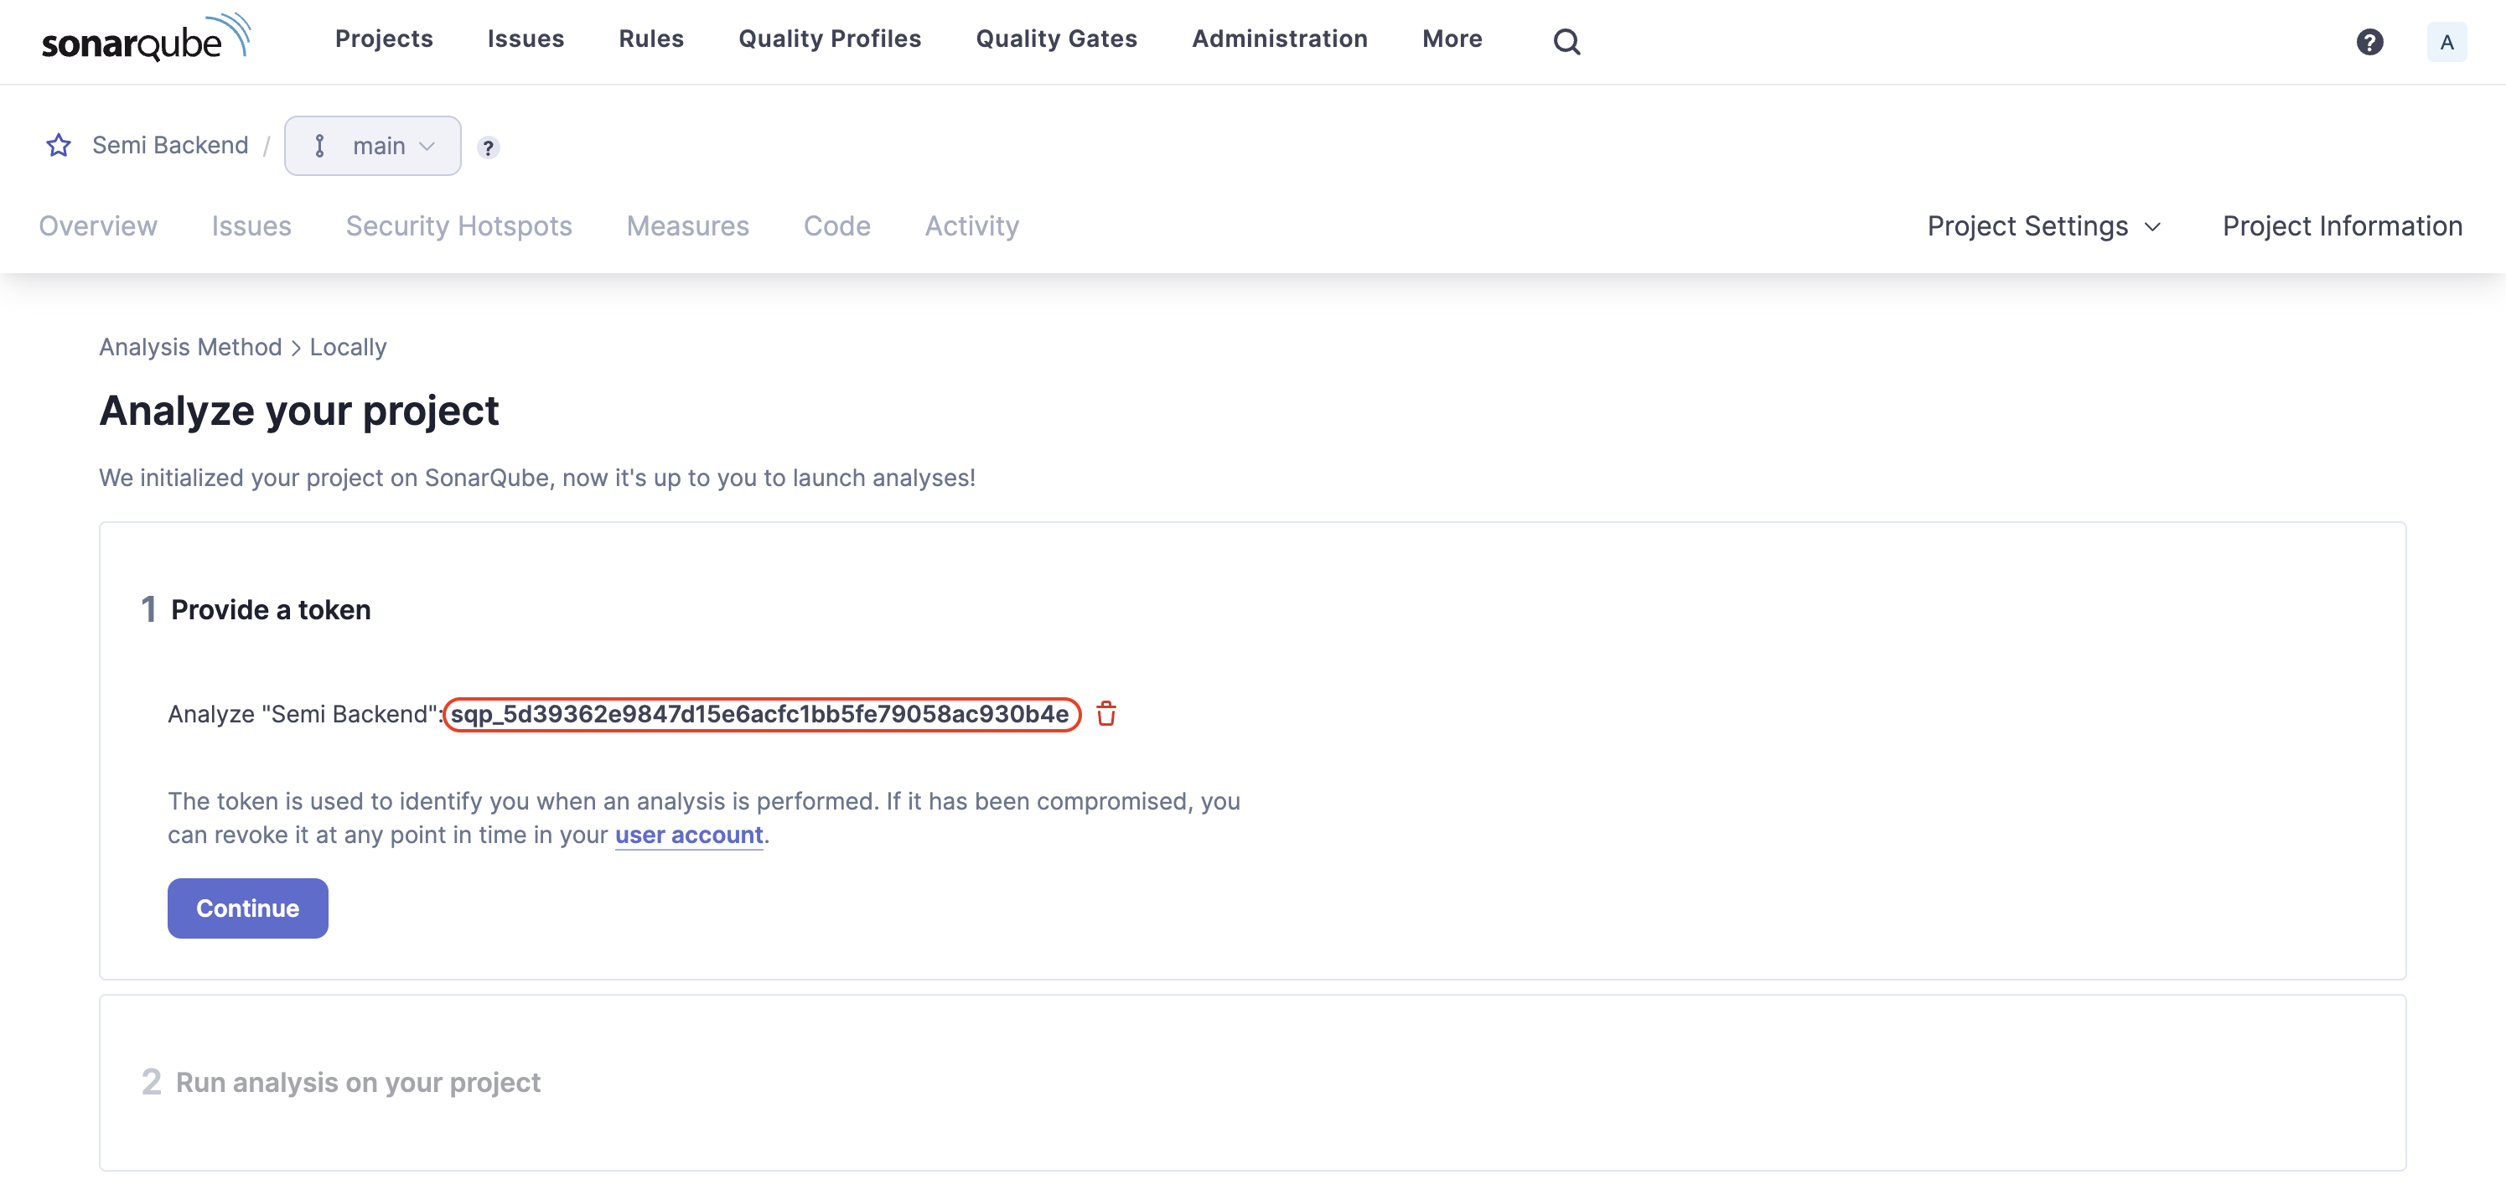Expand the Project Settings dropdown
This screenshot has height=1185, width=2506.
(x=2043, y=225)
